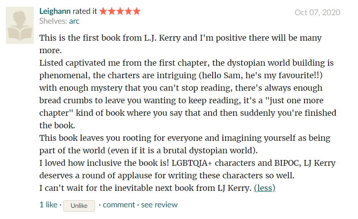The width and height of the screenshot is (358, 219).
Task: Select the middle third rating star
Action: click(x=120, y=11)
